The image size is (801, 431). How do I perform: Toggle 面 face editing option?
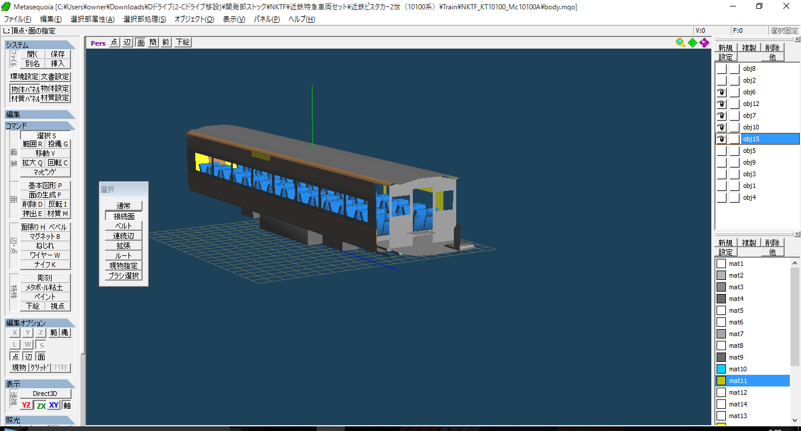(41, 357)
